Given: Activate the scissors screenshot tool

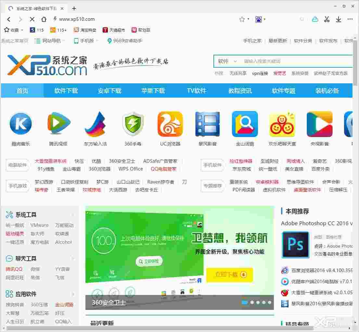Looking at the screenshot, I should click(327, 19).
